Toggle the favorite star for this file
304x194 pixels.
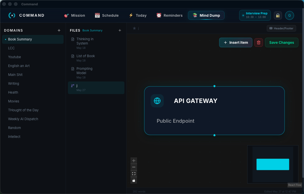pos(134,28)
